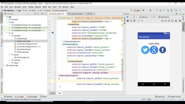
Task: Click the yellow lightbulb intention icon
Action: (59, 78)
